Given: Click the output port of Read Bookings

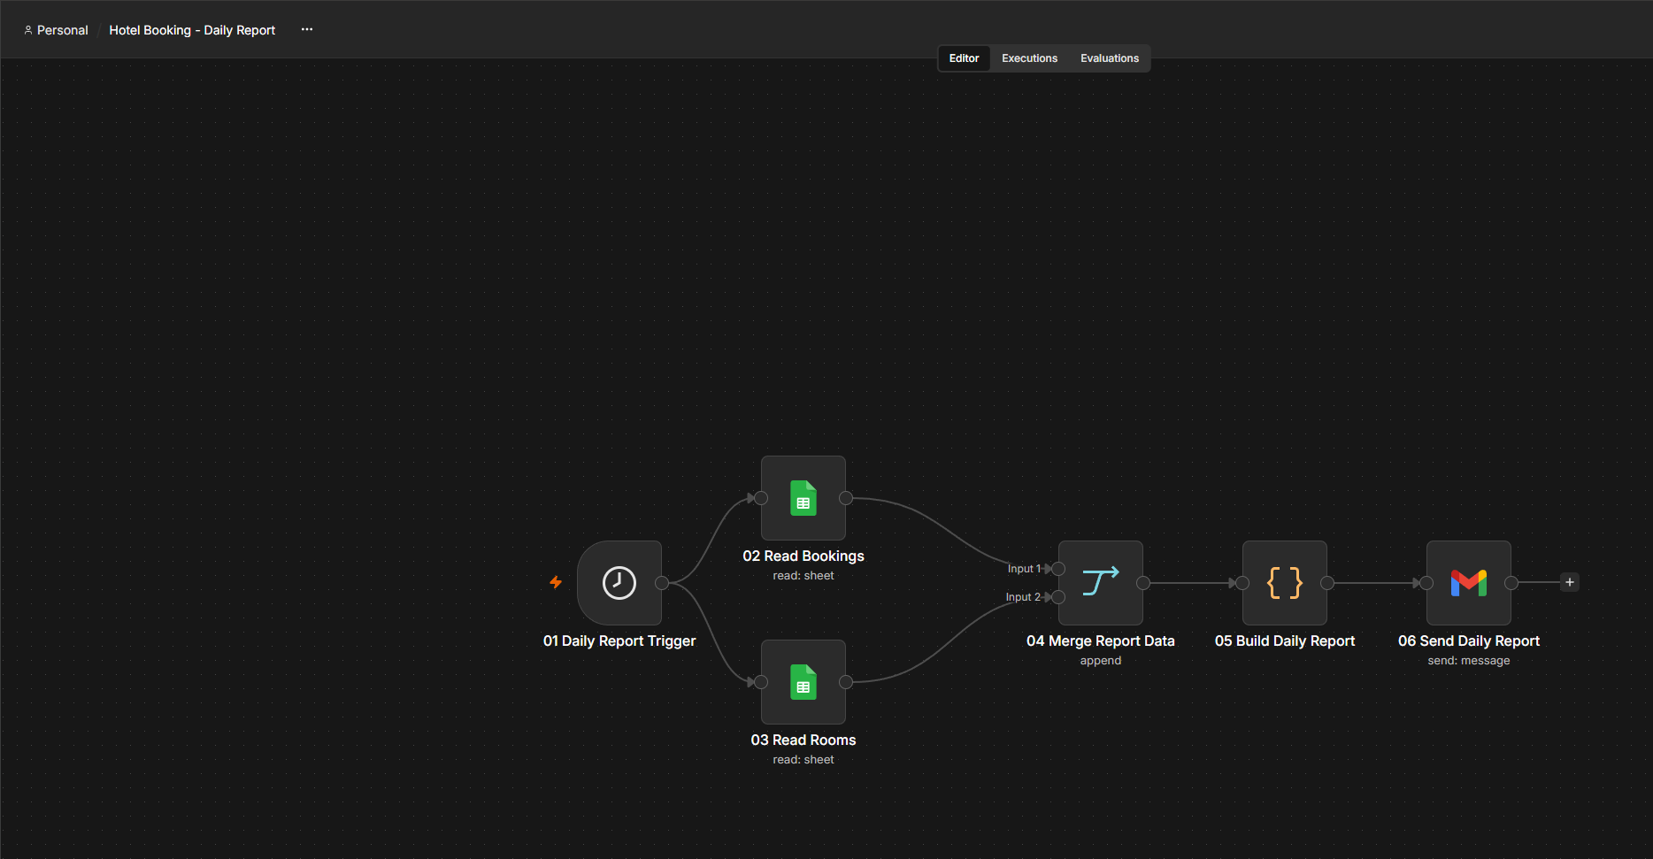Looking at the screenshot, I should coord(846,498).
